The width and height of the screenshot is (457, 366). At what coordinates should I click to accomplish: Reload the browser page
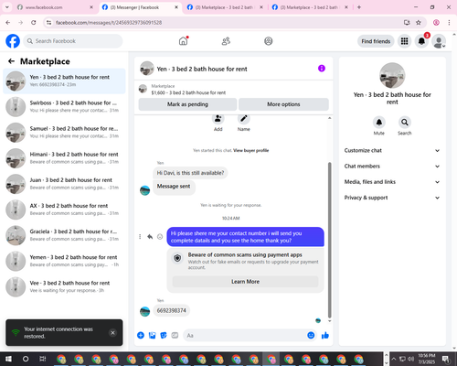34,23
